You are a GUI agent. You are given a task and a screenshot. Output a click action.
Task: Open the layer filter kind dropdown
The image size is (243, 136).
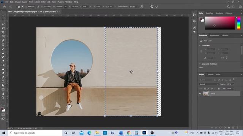pyautogui.click(x=206, y=80)
